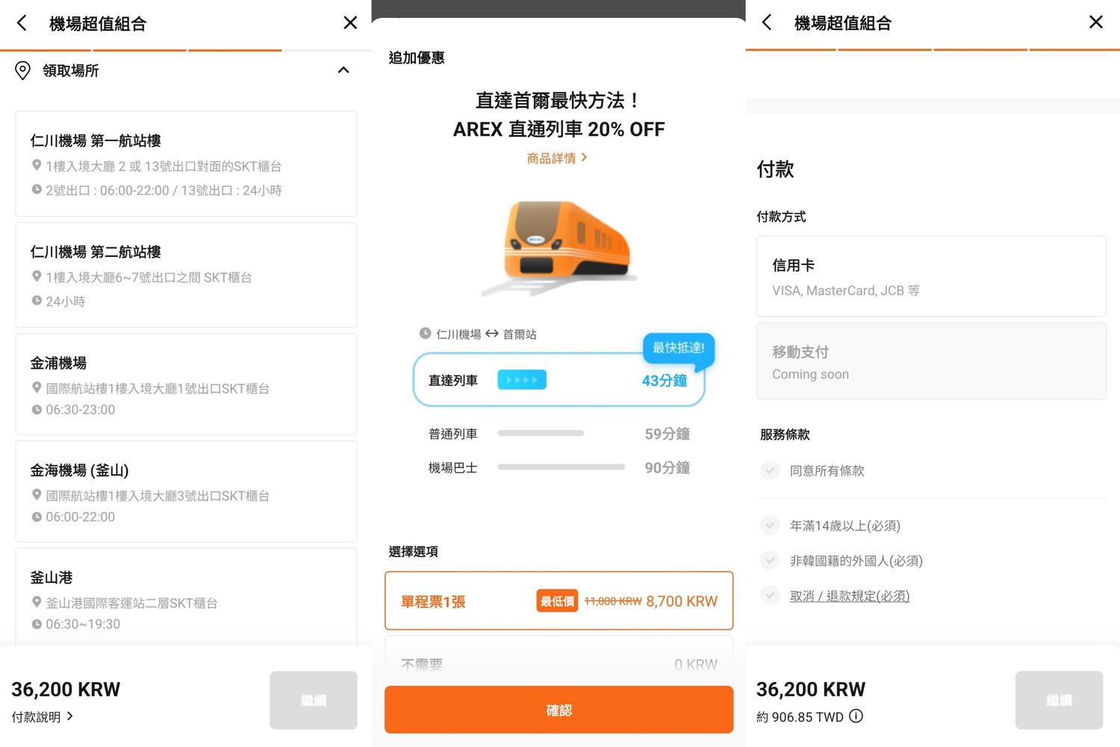The width and height of the screenshot is (1120, 747).
Task: Click the 機場巴士 duration bar
Action: pyautogui.click(x=561, y=467)
